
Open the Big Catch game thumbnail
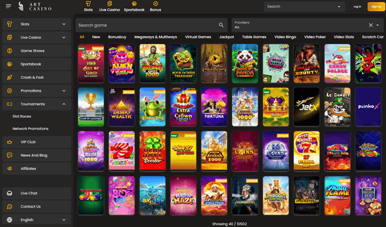(152, 196)
